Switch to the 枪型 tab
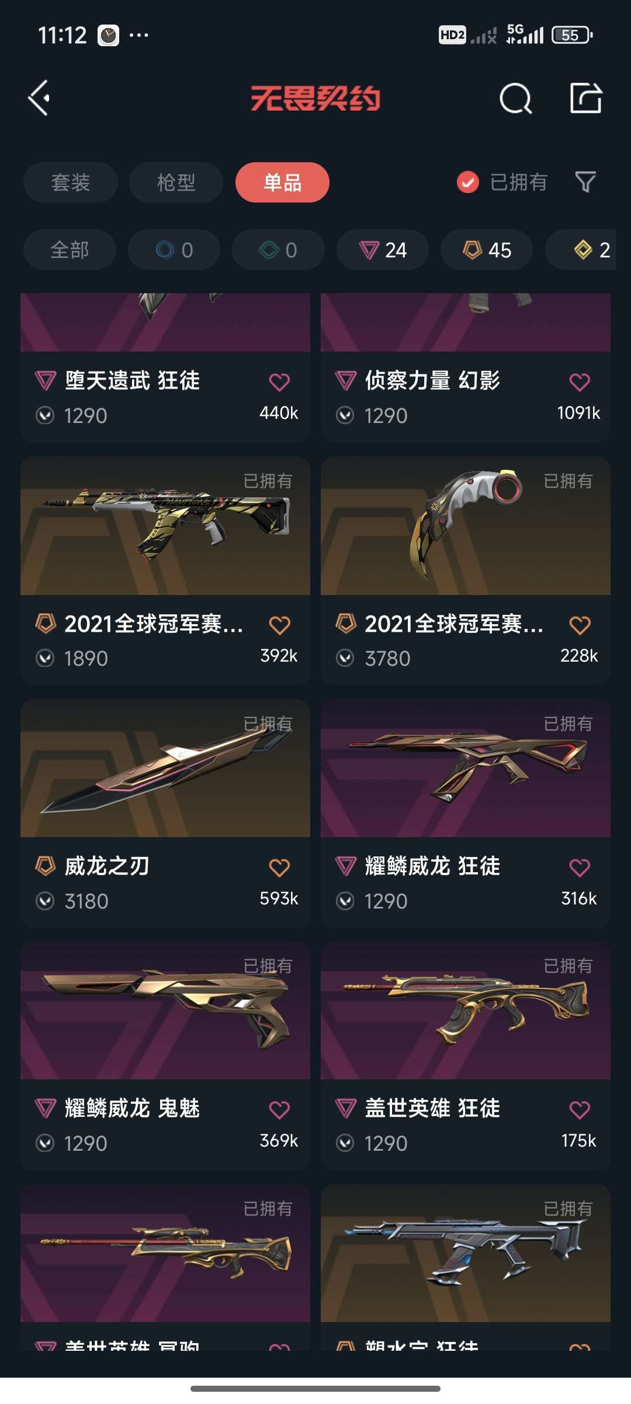631x1404 pixels. (176, 182)
